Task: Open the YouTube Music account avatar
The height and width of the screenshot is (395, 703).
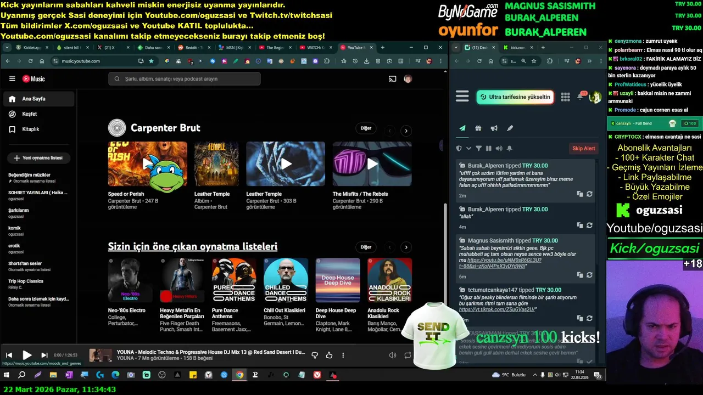Action: [408, 79]
